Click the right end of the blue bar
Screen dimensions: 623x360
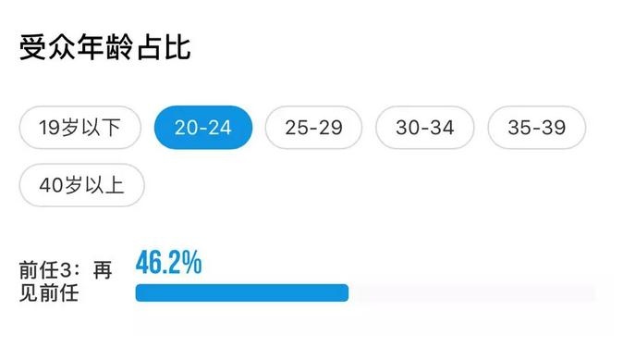click(344, 292)
